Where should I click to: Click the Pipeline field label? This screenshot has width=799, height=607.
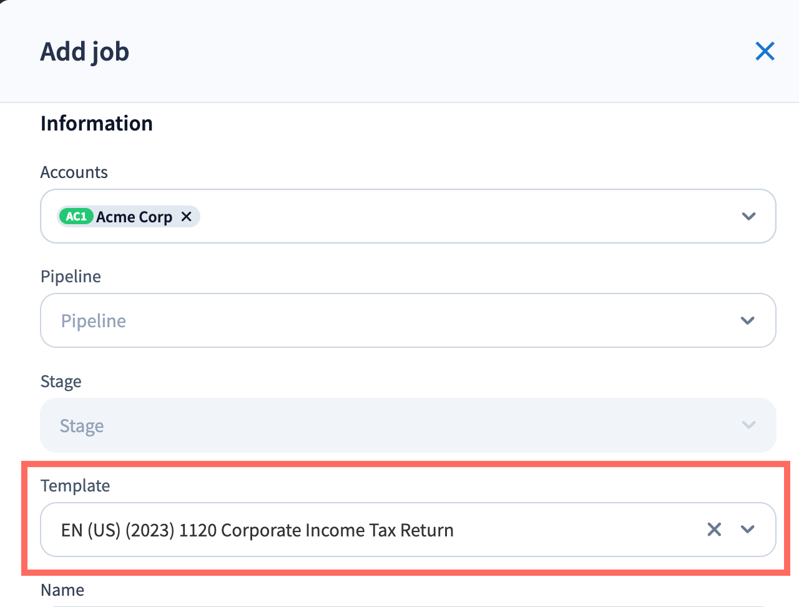pyautogui.click(x=71, y=277)
